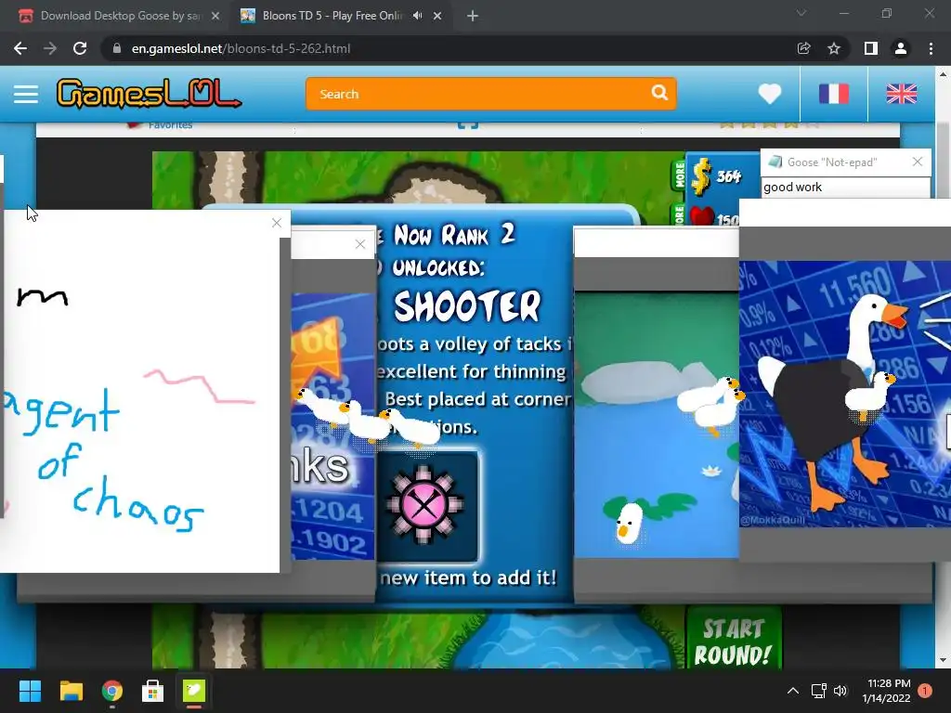
Task: Click Desktop Goose taskbar icon
Action: [194, 691]
